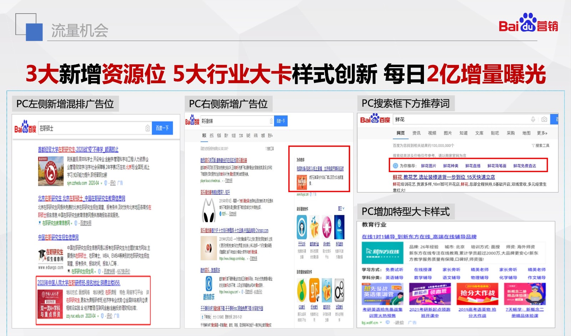Click the dark blue 手机酷狗 app icon
This screenshot has width=571, height=336.
click(339, 227)
